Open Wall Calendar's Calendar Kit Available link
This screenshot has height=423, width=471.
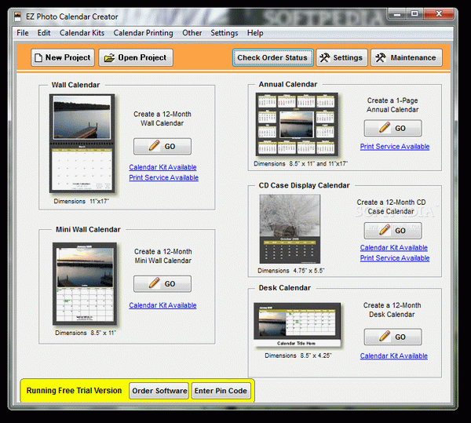[162, 167]
